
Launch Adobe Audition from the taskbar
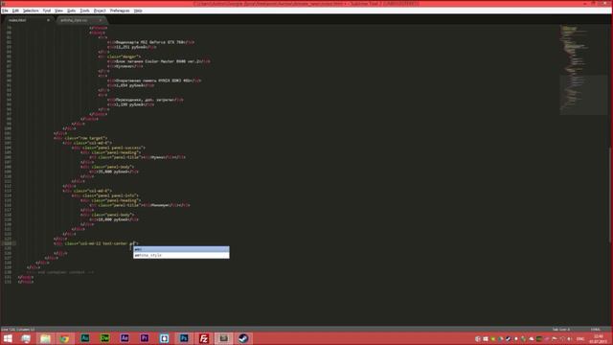tap(85, 338)
